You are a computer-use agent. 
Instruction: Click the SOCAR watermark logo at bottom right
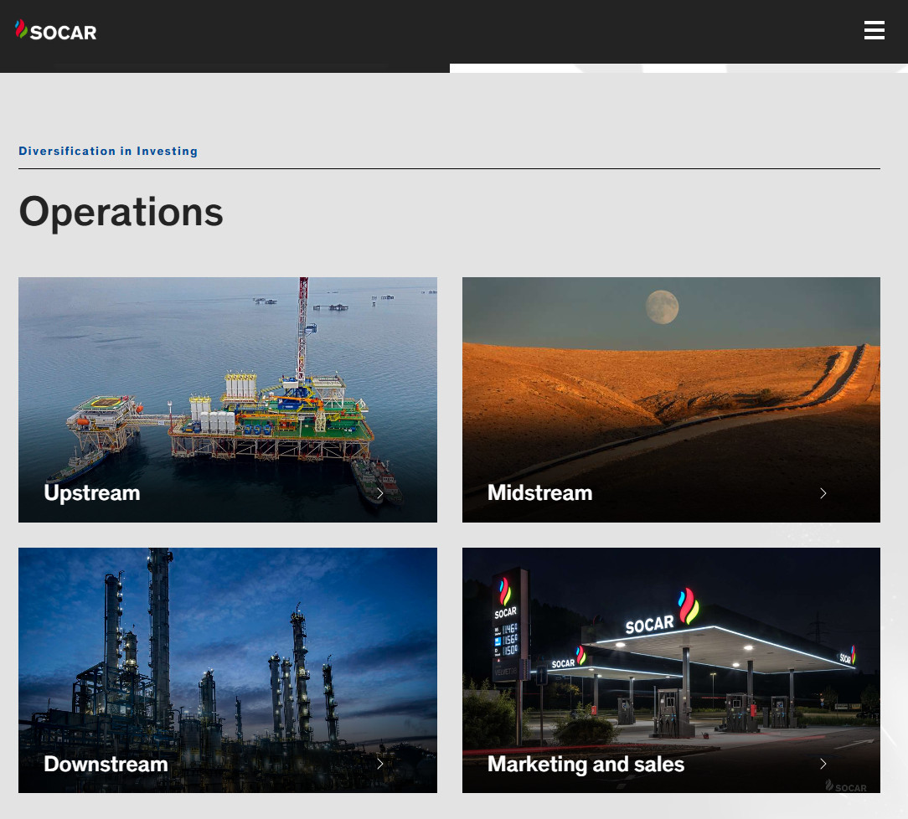coord(845,786)
